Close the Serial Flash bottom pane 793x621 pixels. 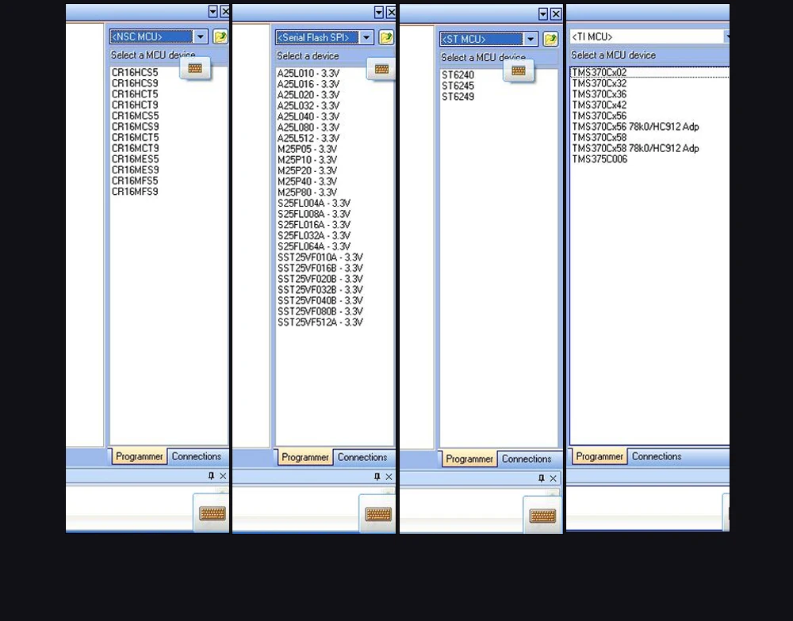[389, 477]
